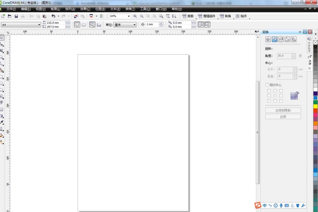This screenshot has width=318, height=212.
Task: Check the top-right anchor point box
Action: pos(281,91)
